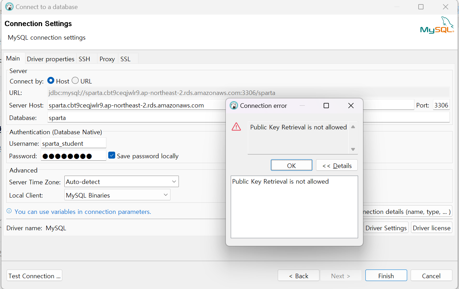This screenshot has height=289, width=459.
Task: Select the Host radio button
Action: 51,81
